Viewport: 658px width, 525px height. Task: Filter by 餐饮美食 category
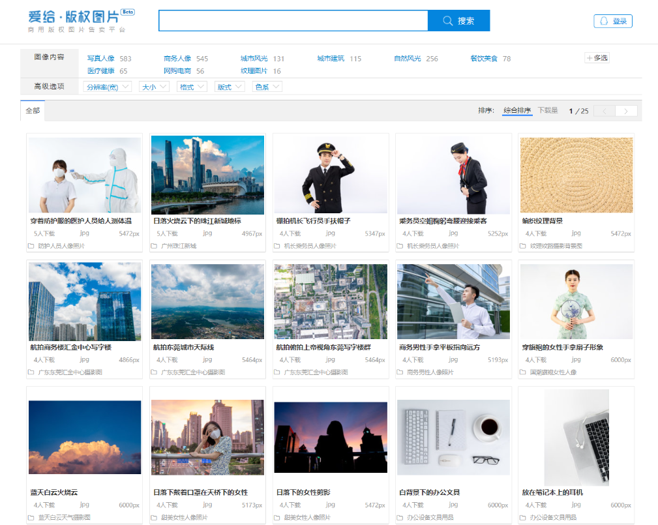pos(484,58)
